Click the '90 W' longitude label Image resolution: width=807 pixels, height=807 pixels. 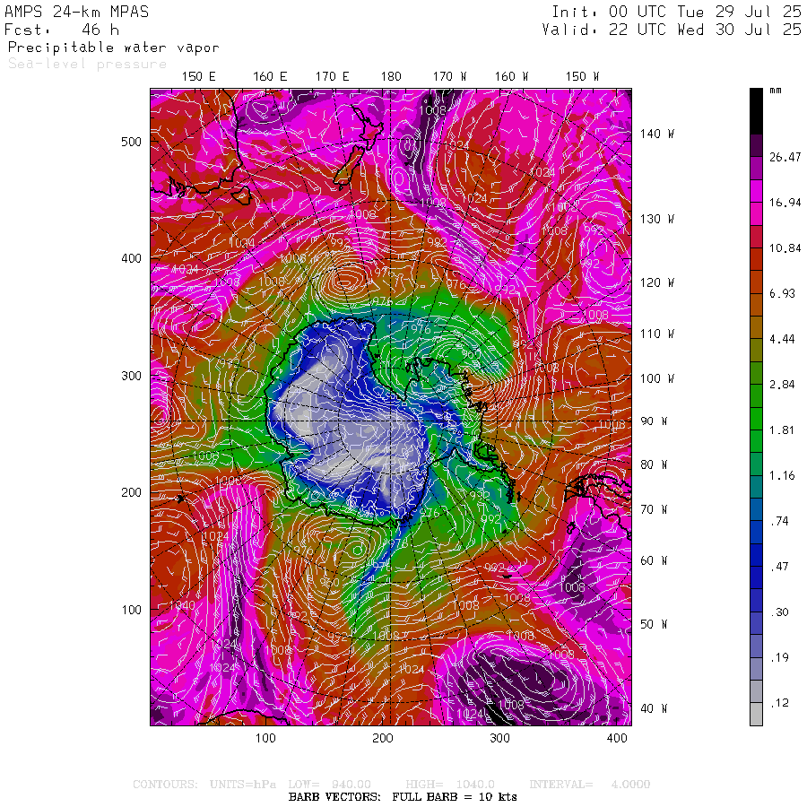654,421
